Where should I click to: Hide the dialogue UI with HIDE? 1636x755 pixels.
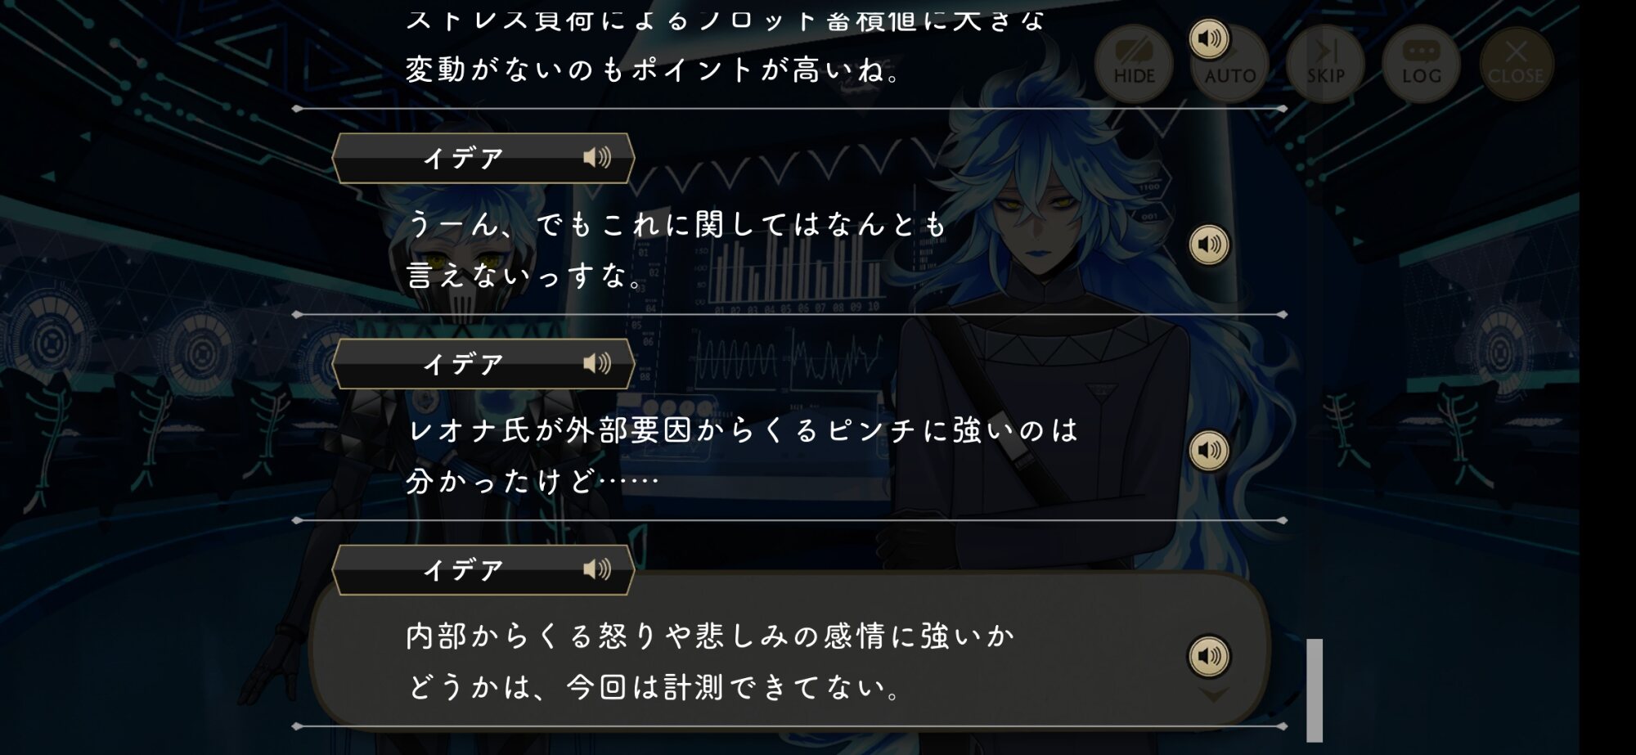[1134, 63]
